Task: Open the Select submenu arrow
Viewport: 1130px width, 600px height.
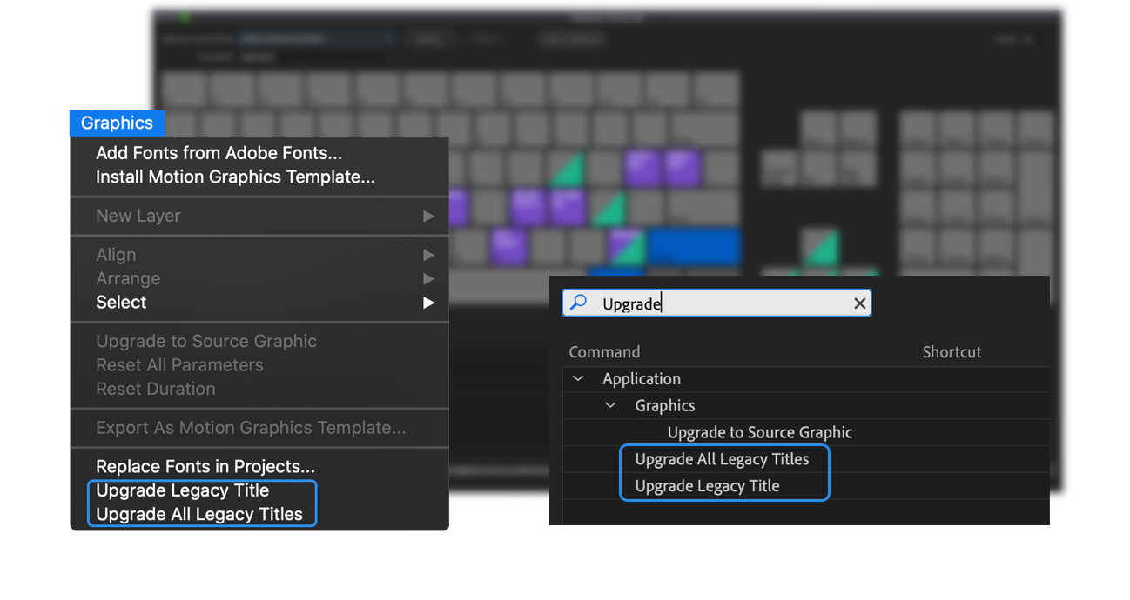Action: 428,303
